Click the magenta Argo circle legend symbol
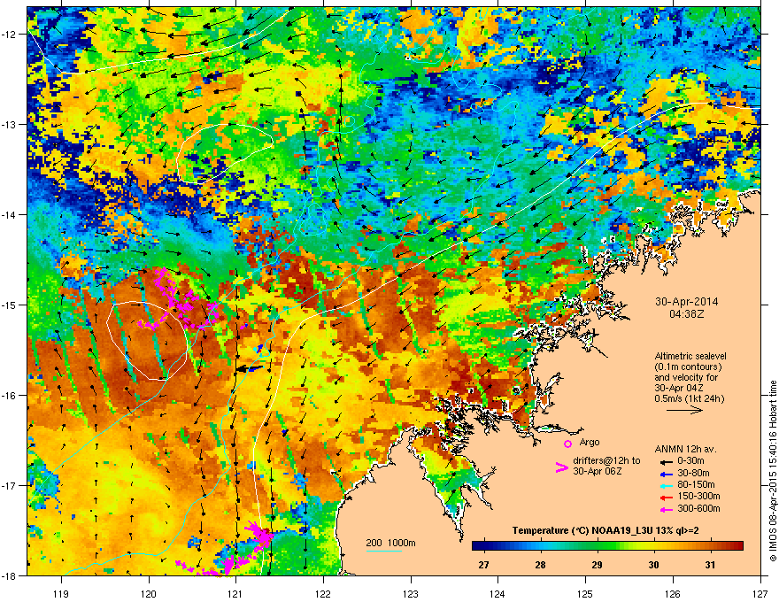Viewport: 779px width, 602px height. coord(567,444)
